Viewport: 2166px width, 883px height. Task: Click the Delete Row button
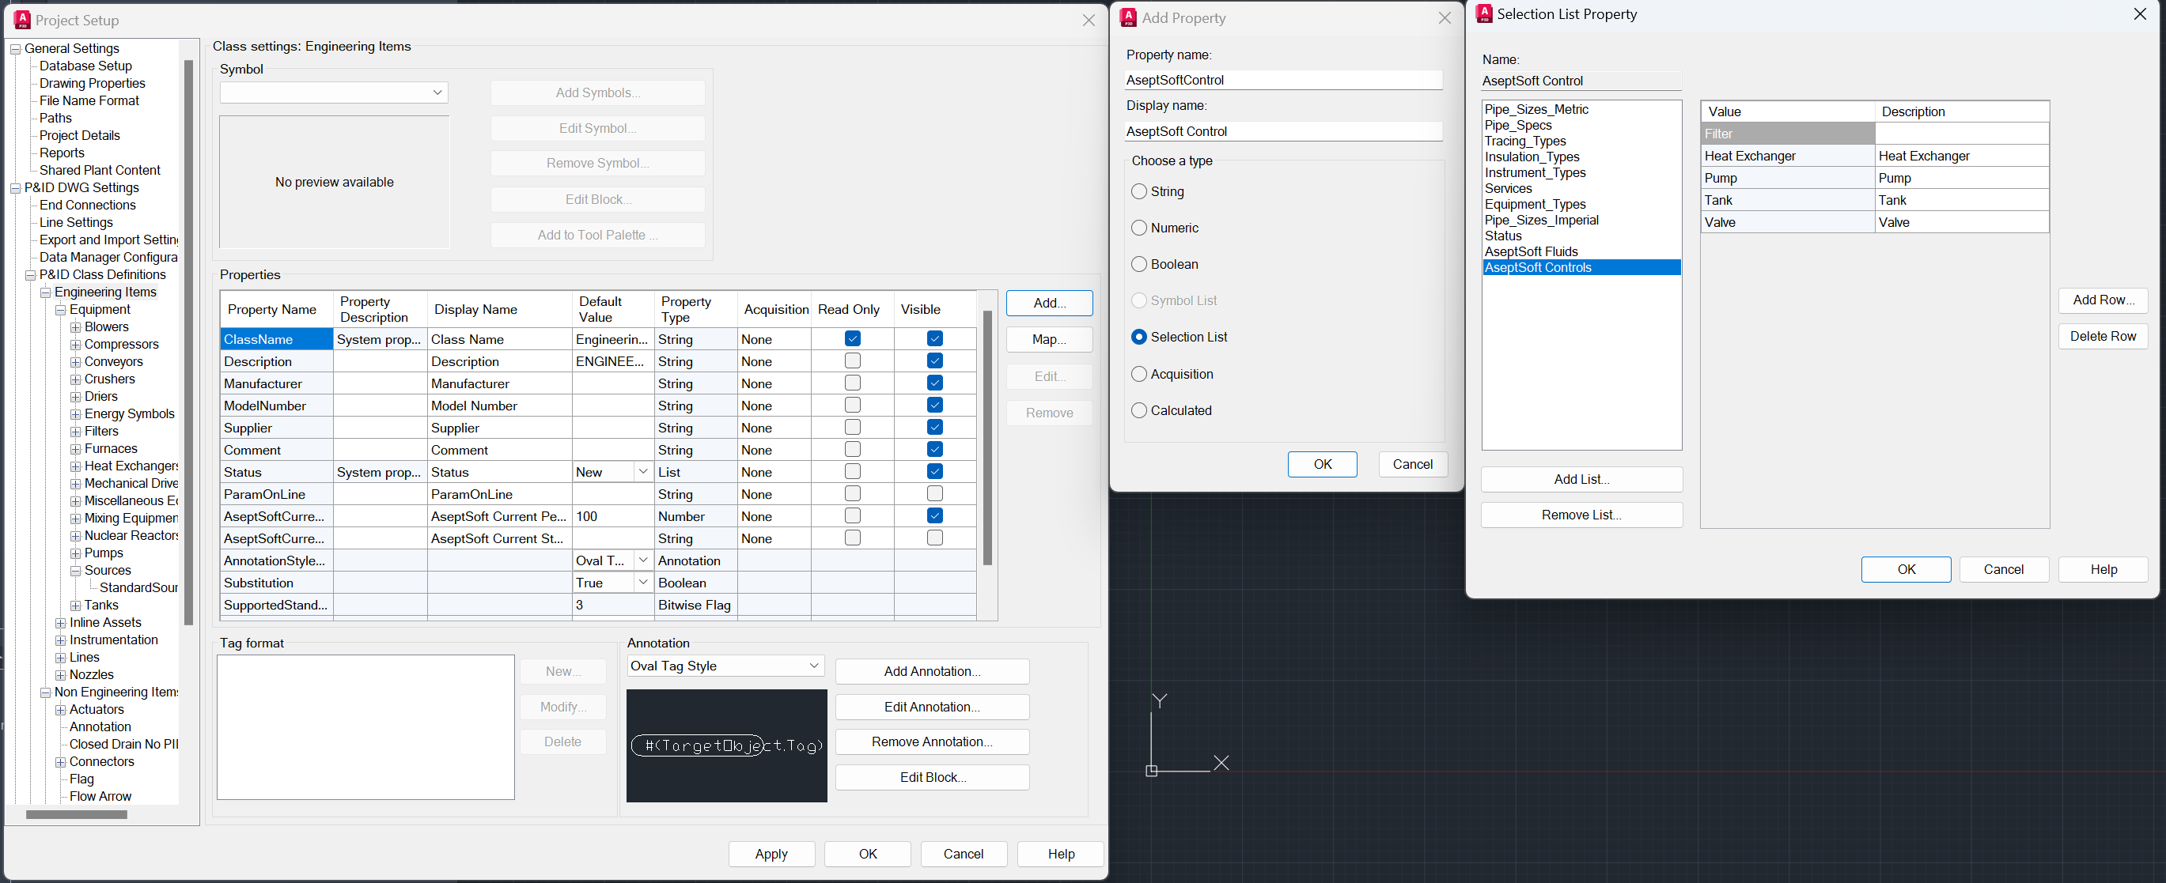point(2103,336)
